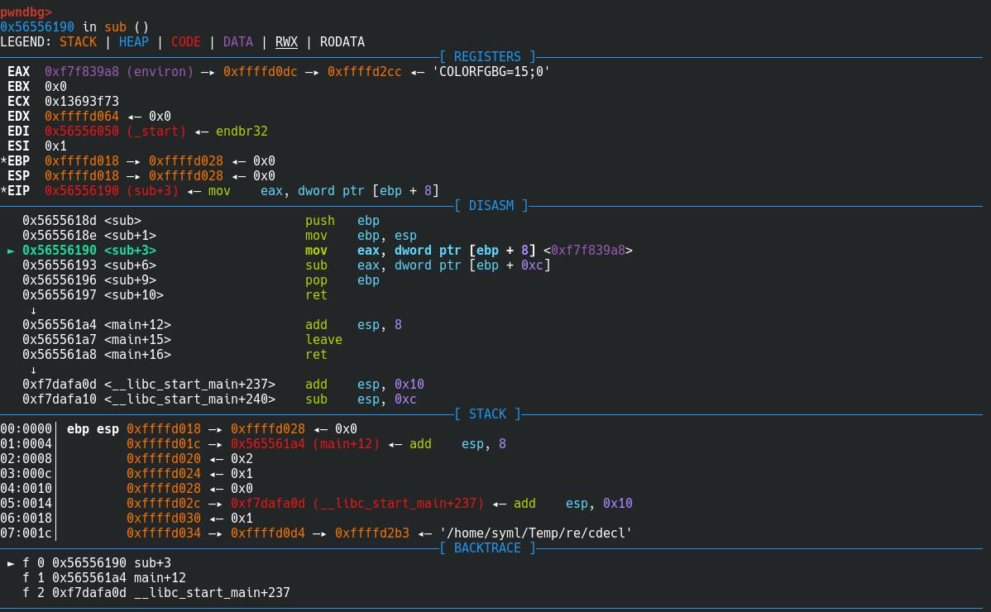Click the BACKTRACE section header
The image size is (991, 612).
tap(487, 548)
